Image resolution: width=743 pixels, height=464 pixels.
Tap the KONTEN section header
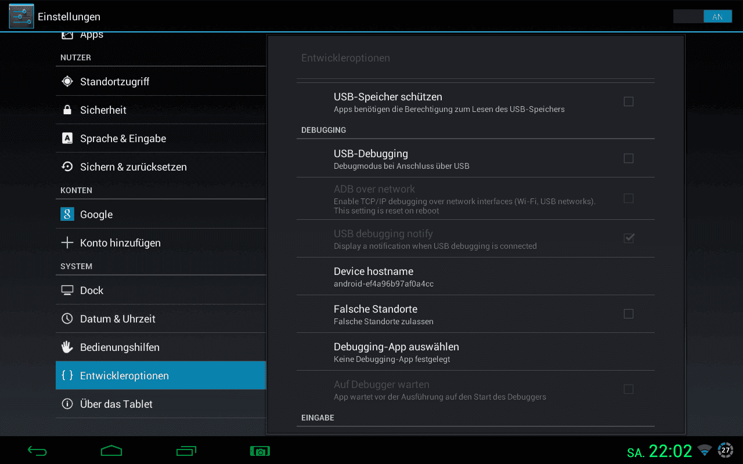pyautogui.click(x=76, y=190)
